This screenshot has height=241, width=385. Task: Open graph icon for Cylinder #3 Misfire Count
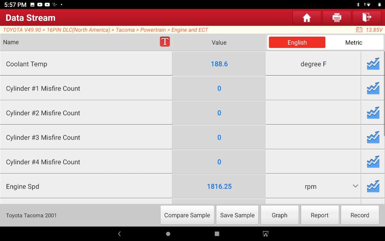pyautogui.click(x=373, y=138)
